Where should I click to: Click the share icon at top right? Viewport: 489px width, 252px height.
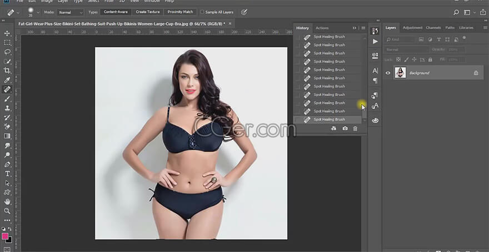(483, 12)
